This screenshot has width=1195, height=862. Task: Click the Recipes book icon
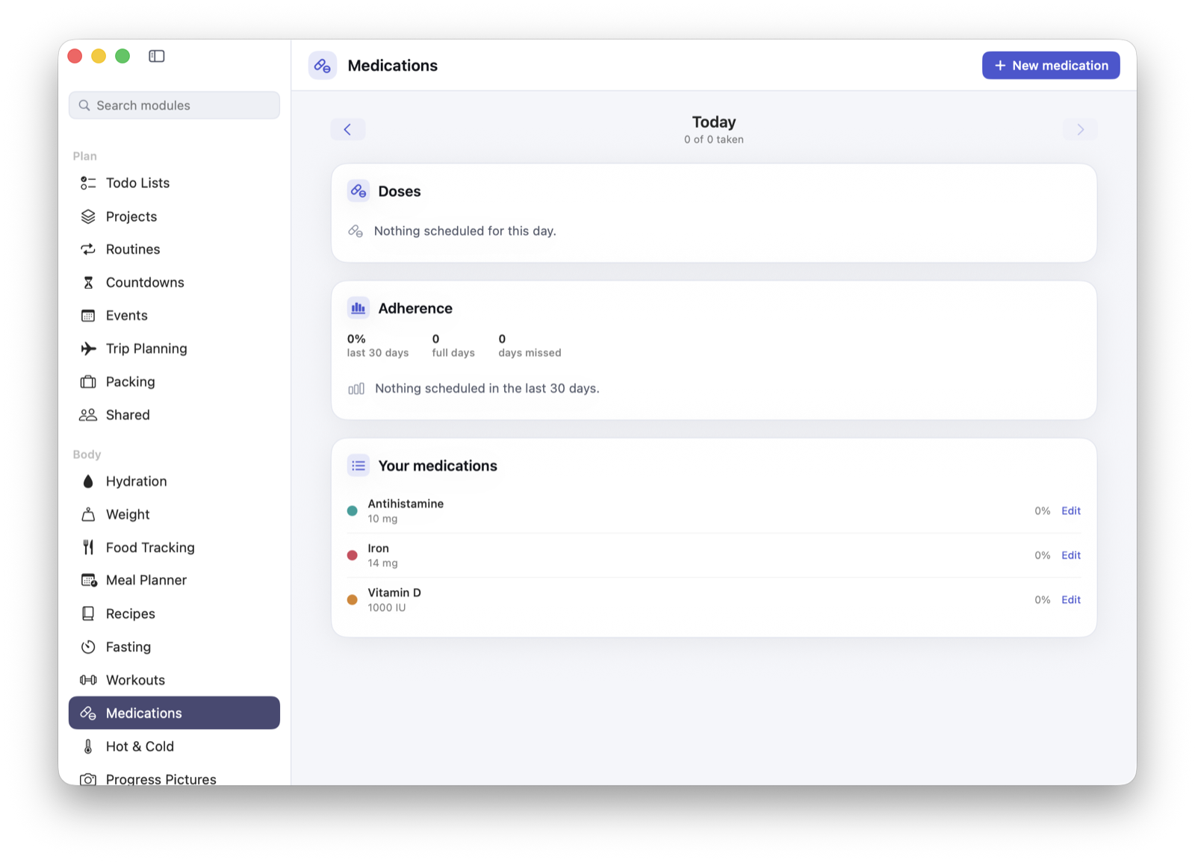(88, 613)
